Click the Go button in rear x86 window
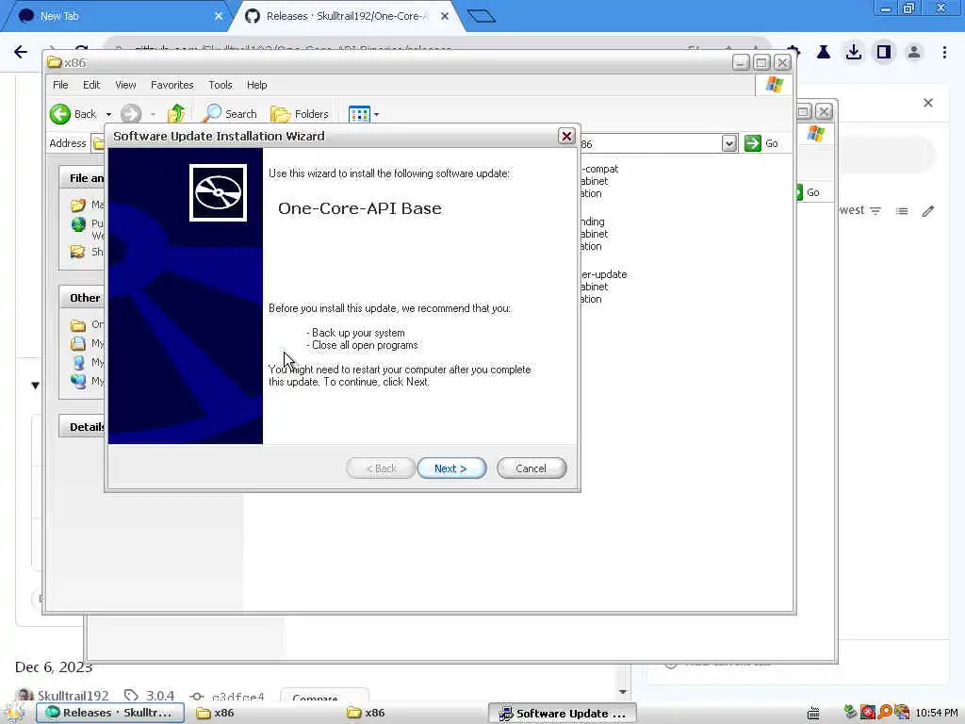The height and width of the screenshot is (724, 965). (x=808, y=192)
